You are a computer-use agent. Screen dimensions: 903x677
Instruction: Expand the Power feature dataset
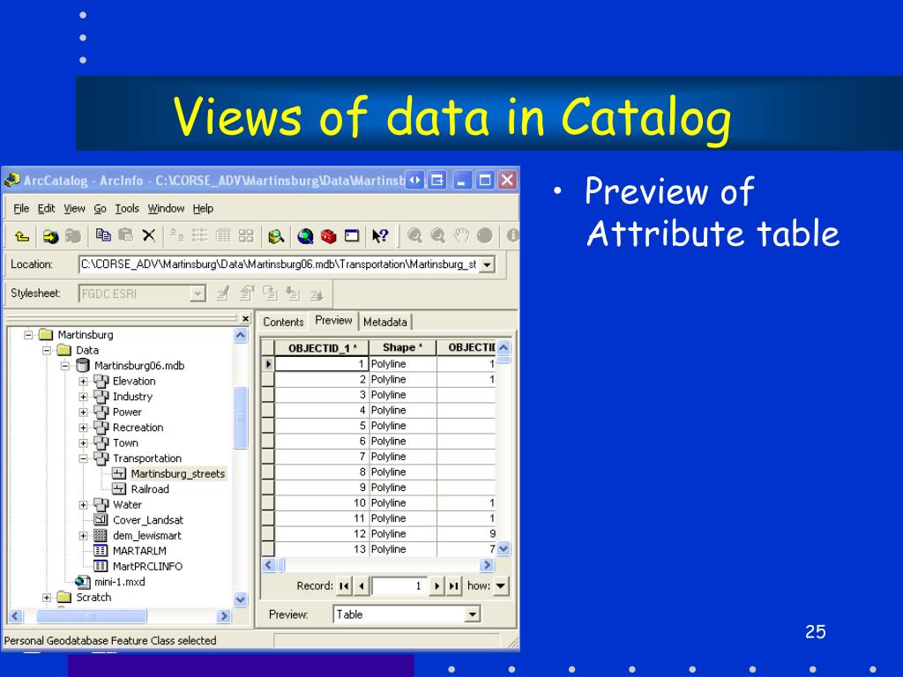pos(83,413)
